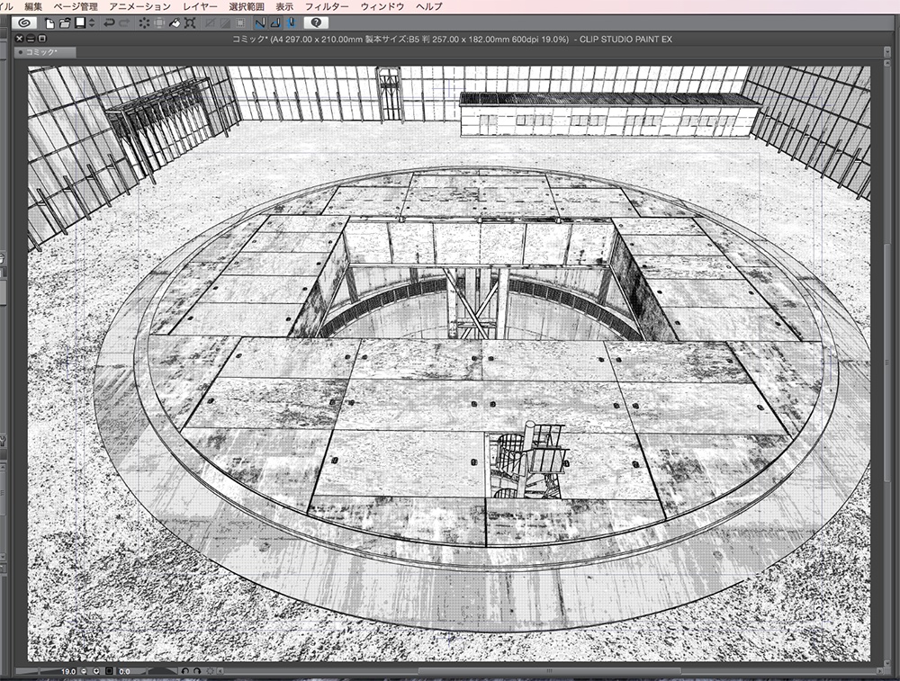Screen dimensions: 900x681
Task: Toggle Snap to Grid
Action: point(291,23)
